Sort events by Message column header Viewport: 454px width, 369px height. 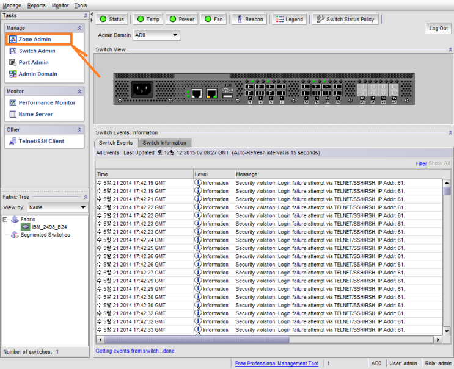(x=338, y=174)
